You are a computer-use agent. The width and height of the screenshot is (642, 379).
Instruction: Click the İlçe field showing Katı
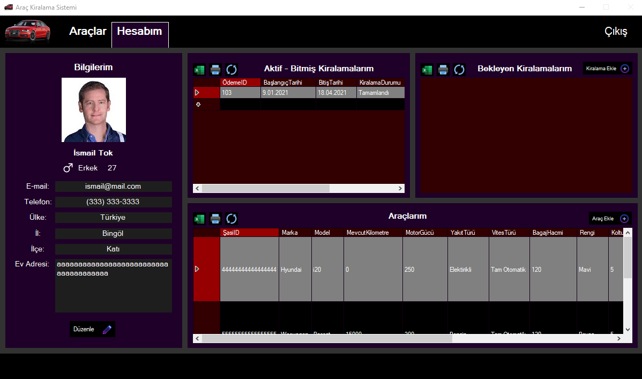pyautogui.click(x=114, y=249)
